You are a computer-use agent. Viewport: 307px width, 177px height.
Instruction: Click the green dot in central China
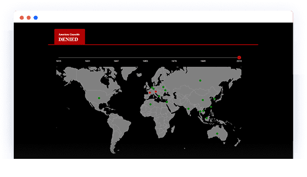click(203, 100)
